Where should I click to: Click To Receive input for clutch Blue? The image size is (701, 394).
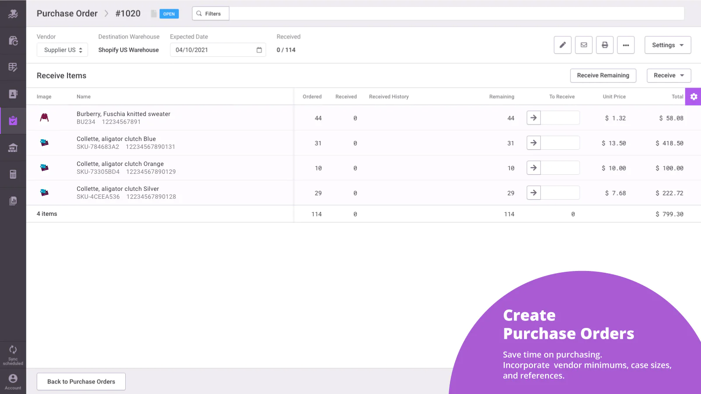[560, 143]
